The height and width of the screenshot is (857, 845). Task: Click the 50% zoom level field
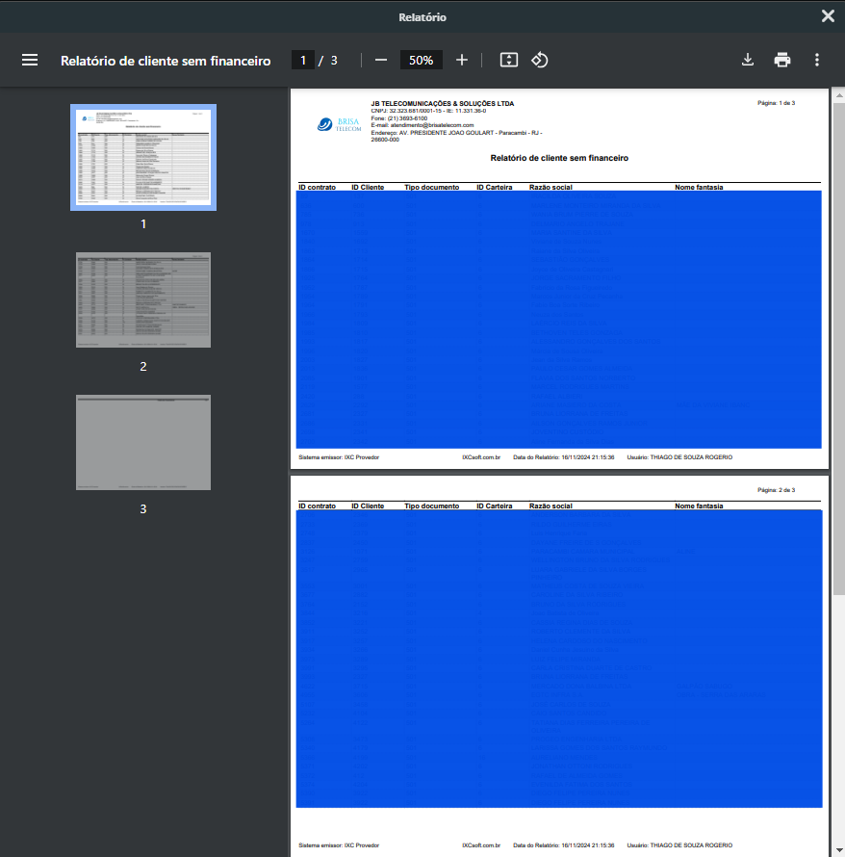click(x=421, y=60)
